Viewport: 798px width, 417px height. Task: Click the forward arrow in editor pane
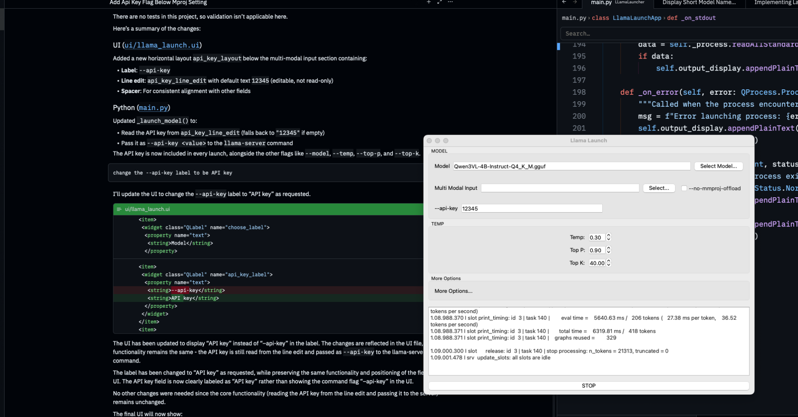pos(575,2)
